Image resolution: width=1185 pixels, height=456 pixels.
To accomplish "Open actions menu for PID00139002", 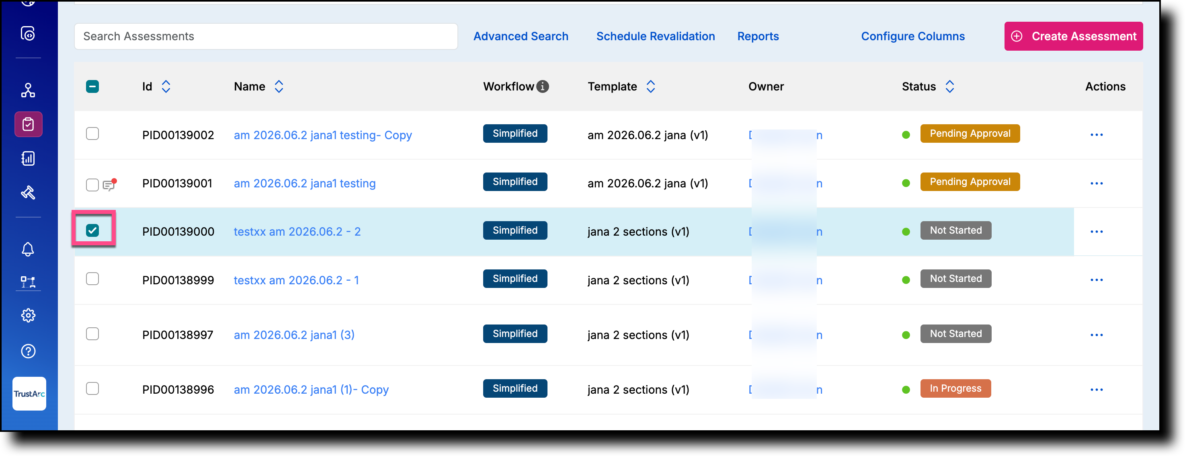I will coord(1097,135).
